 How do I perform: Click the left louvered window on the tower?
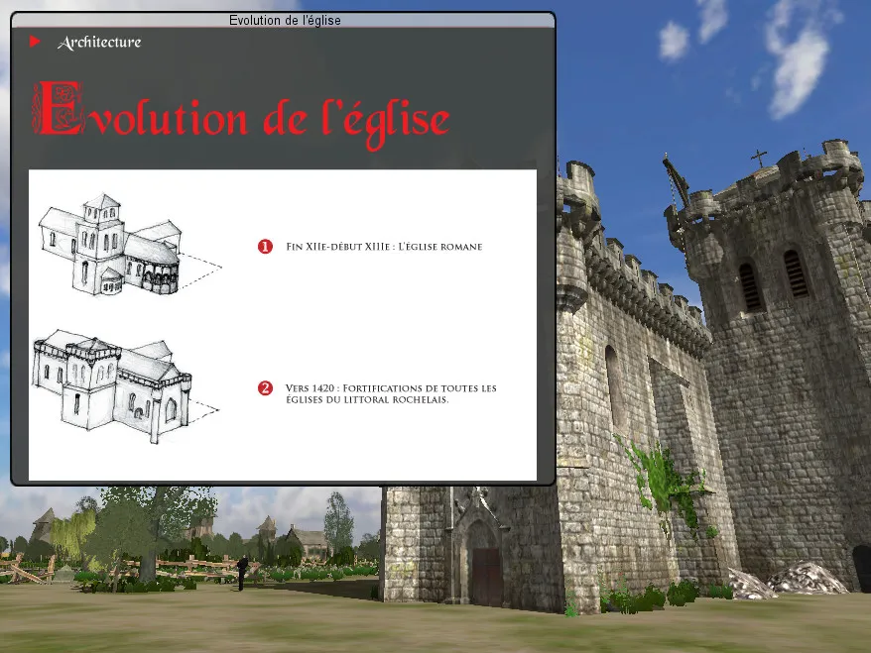coord(750,286)
